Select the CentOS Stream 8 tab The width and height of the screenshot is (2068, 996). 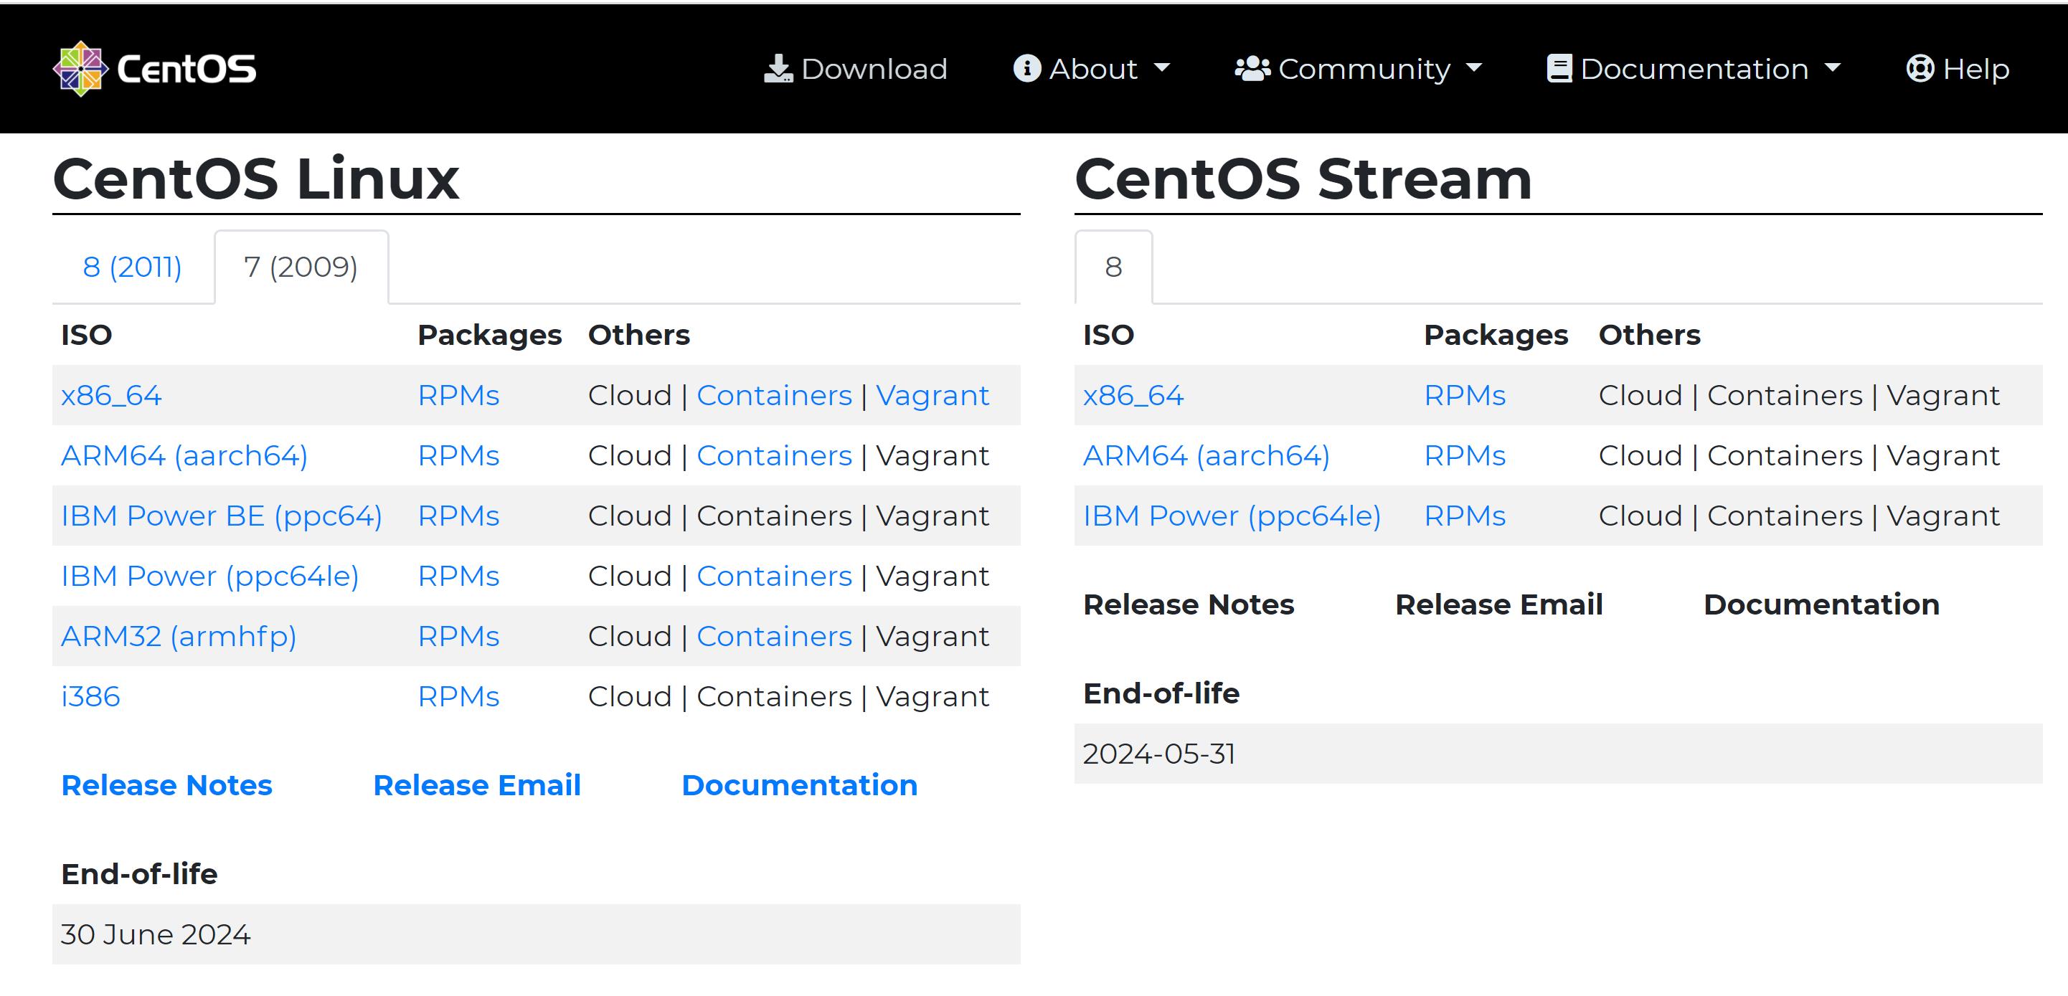(1113, 267)
